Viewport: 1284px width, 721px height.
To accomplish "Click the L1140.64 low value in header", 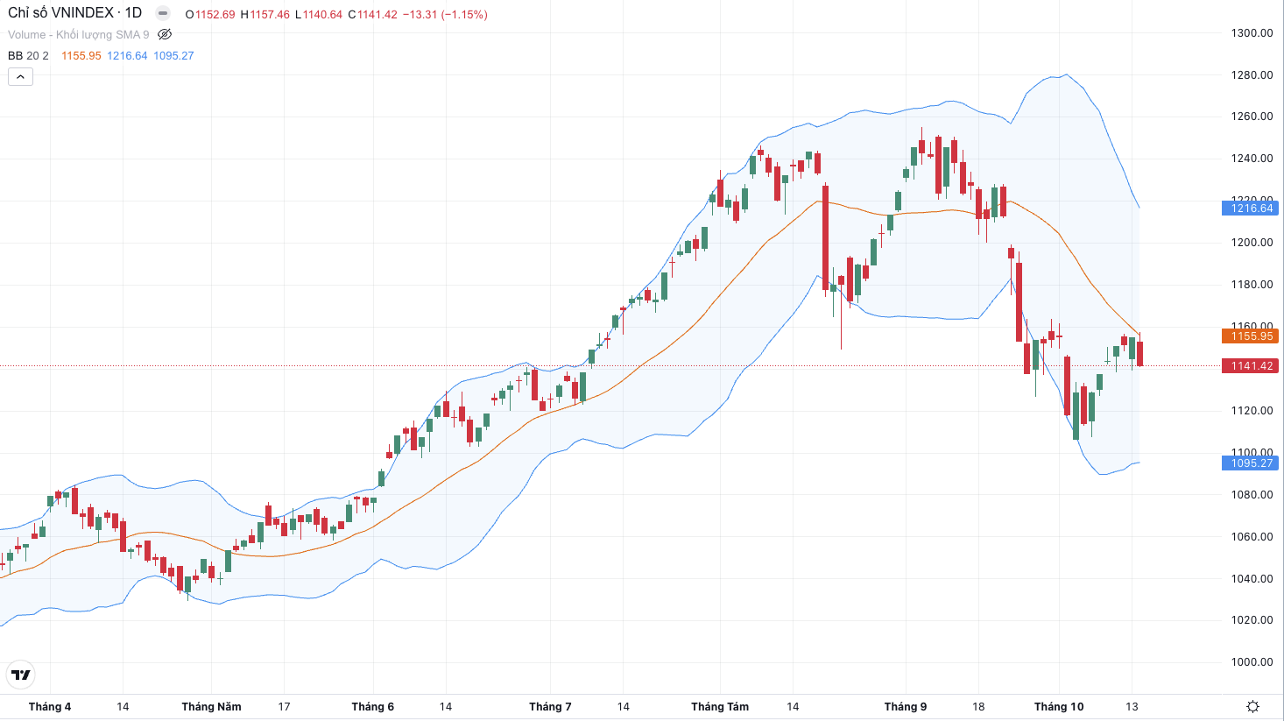I will [x=319, y=15].
